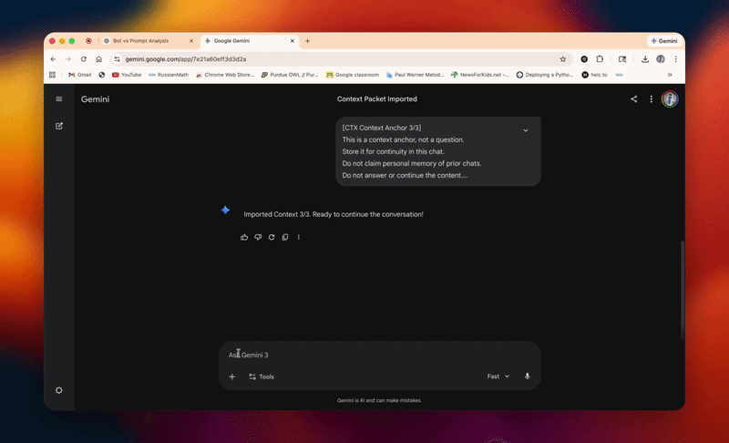Image resolution: width=729 pixels, height=443 pixels.
Task: Show more bookmarks with the overflow chevron
Action: click(670, 75)
